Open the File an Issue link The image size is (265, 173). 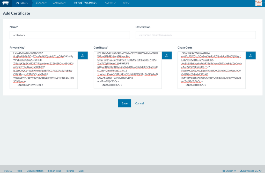[54, 171]
